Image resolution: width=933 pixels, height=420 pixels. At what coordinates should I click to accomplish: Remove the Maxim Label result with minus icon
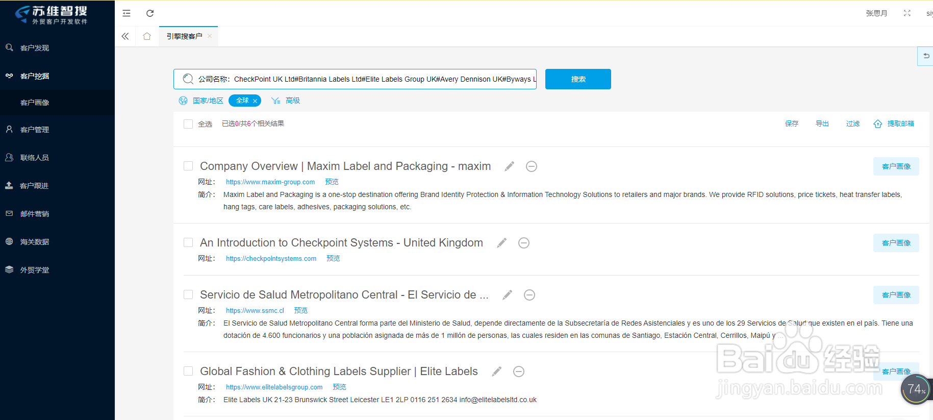tap(532, 166)
